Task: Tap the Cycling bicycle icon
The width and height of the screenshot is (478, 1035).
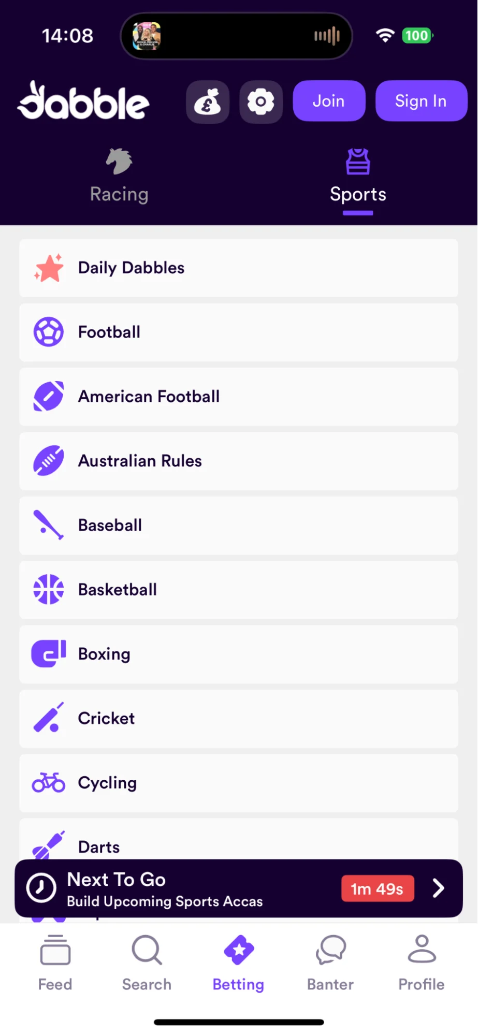Action: 49,782
